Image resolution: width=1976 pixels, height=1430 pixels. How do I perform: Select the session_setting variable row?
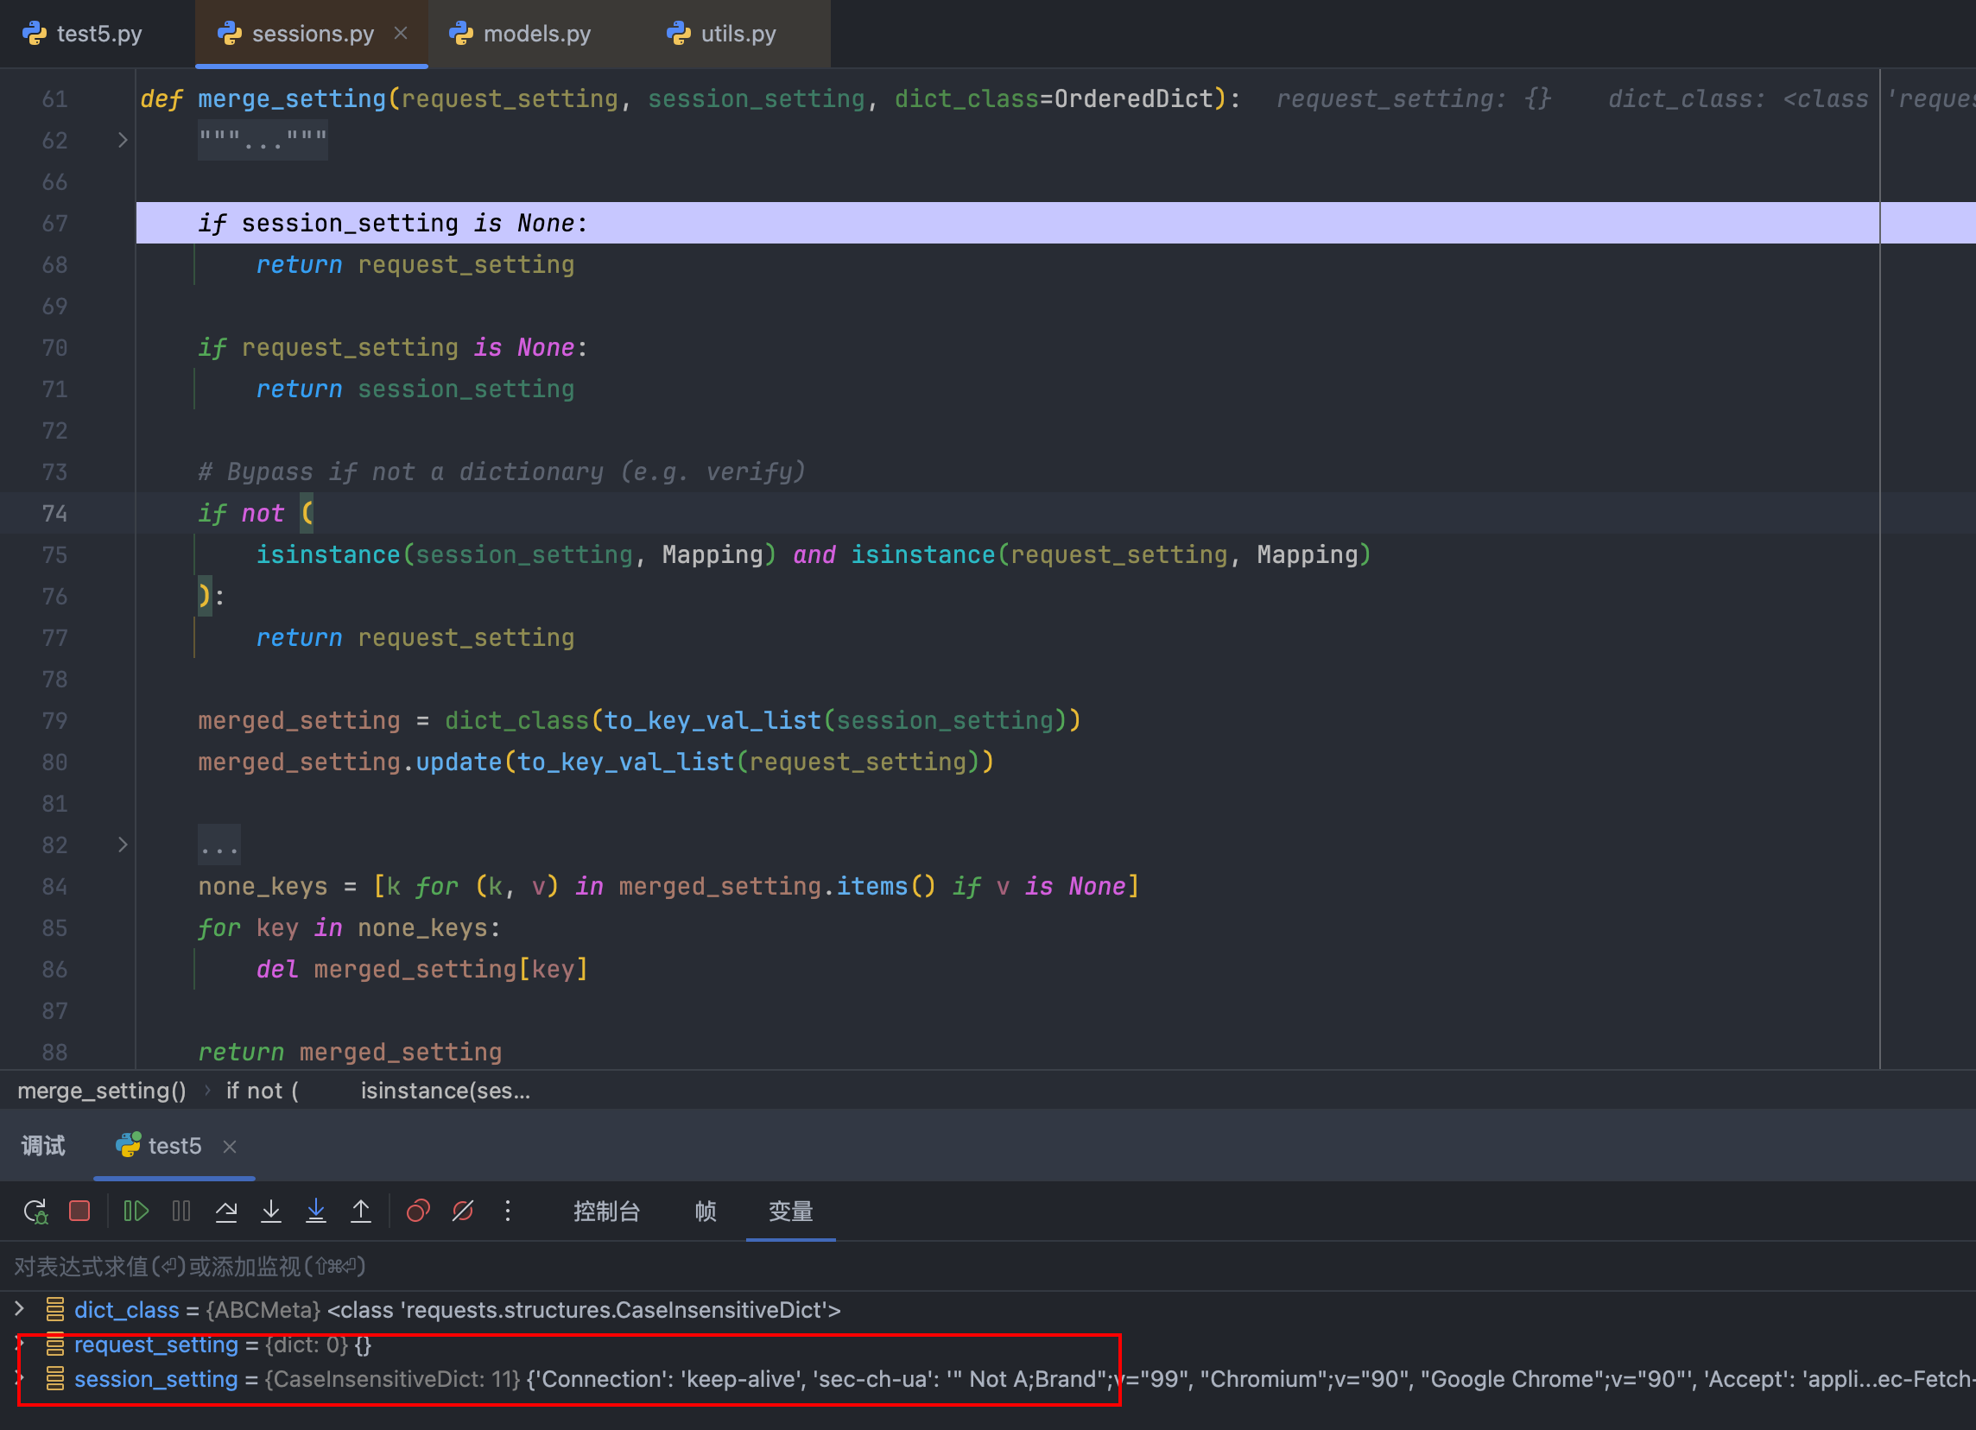[x=157, y=1380]
